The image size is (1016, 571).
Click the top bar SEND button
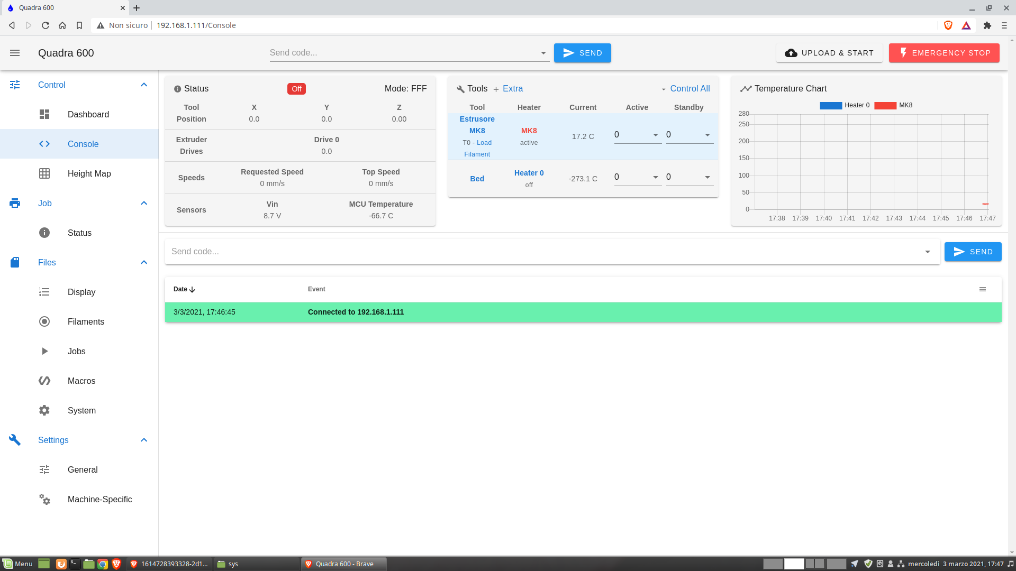tap(582, 53)
